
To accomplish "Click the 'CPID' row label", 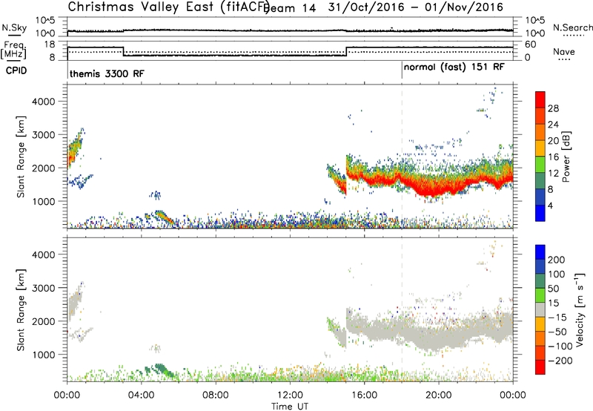I will [x=16, y=70].
